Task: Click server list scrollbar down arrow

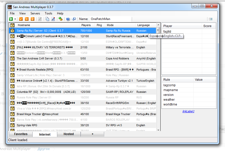Action: pyautogui.click(x=158, y=130)
